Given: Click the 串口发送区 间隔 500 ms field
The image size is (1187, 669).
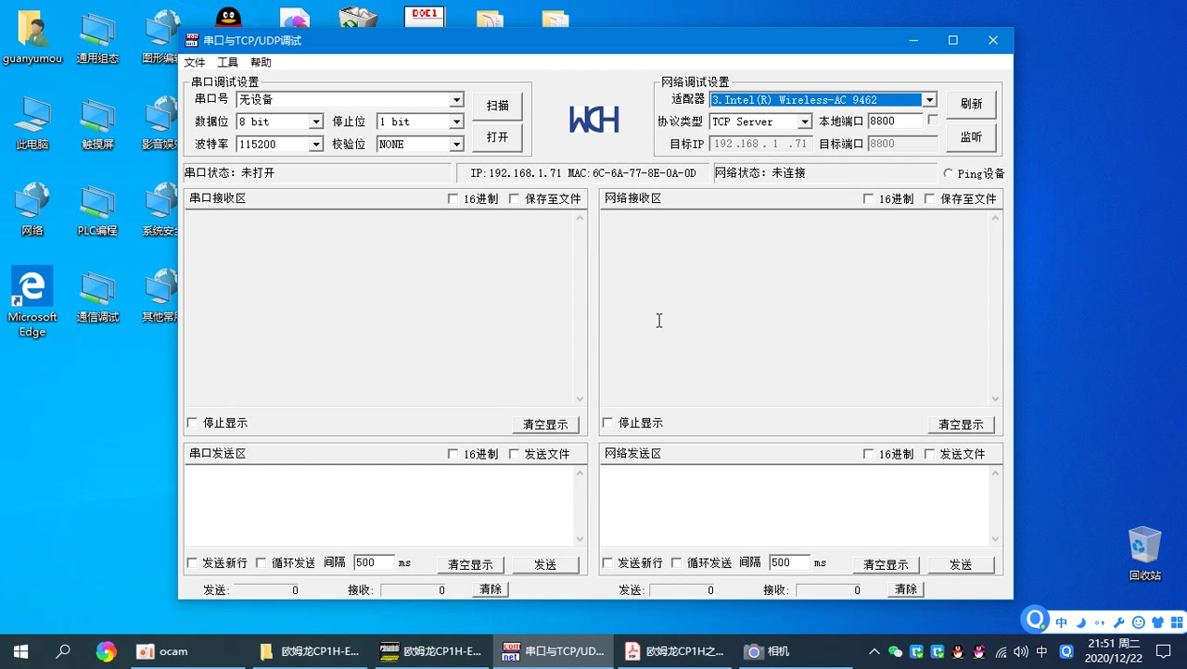Looking at the screenshot, I should 374,562.
